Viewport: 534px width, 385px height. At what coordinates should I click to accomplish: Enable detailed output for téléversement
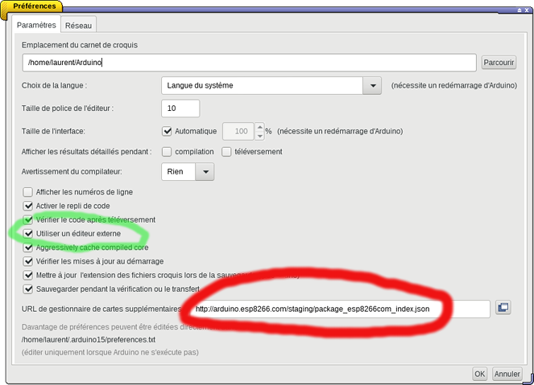[227, 151]
